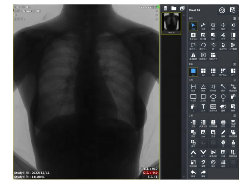
Task: Open the region W/L selection tool
Action: [x=193, y=36]
